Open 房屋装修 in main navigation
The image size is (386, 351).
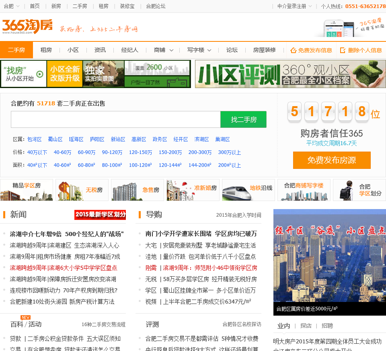[x=265, y=50]
